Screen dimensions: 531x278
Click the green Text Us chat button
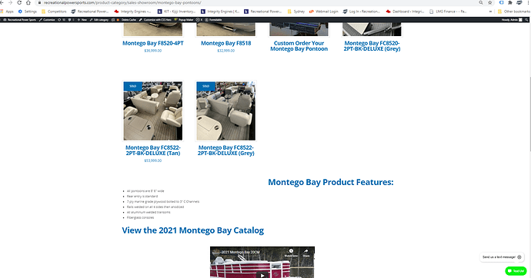click(x=516, y=271)
